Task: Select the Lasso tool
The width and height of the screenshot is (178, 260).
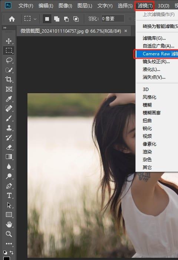Action: pyautogui.click(x=9, y=60)
